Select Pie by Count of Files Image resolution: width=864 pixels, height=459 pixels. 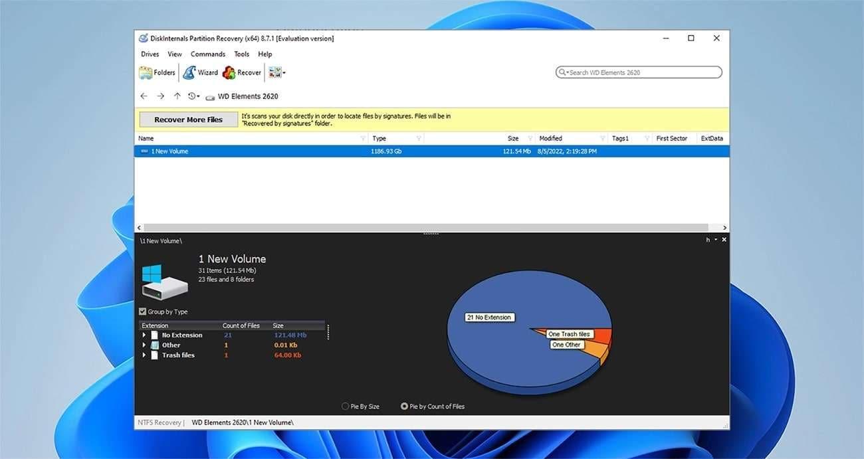404,406
